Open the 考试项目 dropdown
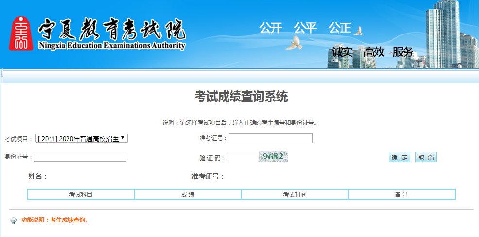 tap(82, 138)
